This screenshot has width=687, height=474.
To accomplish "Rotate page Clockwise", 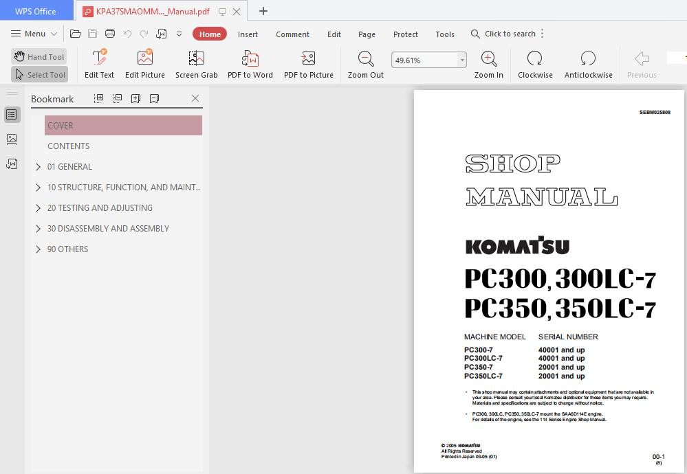I will [x=535, y=64].
